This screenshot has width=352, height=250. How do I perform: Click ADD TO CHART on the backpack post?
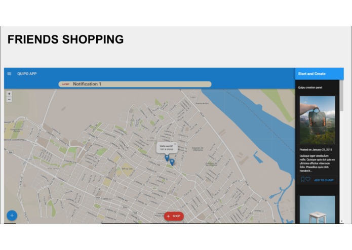click(324, 180)
